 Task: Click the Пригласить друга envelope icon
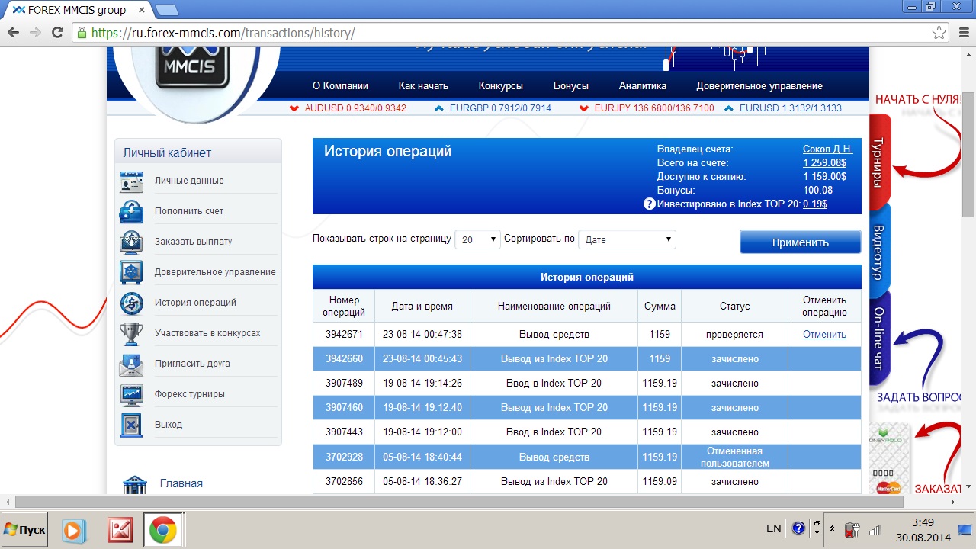[131, 364]
